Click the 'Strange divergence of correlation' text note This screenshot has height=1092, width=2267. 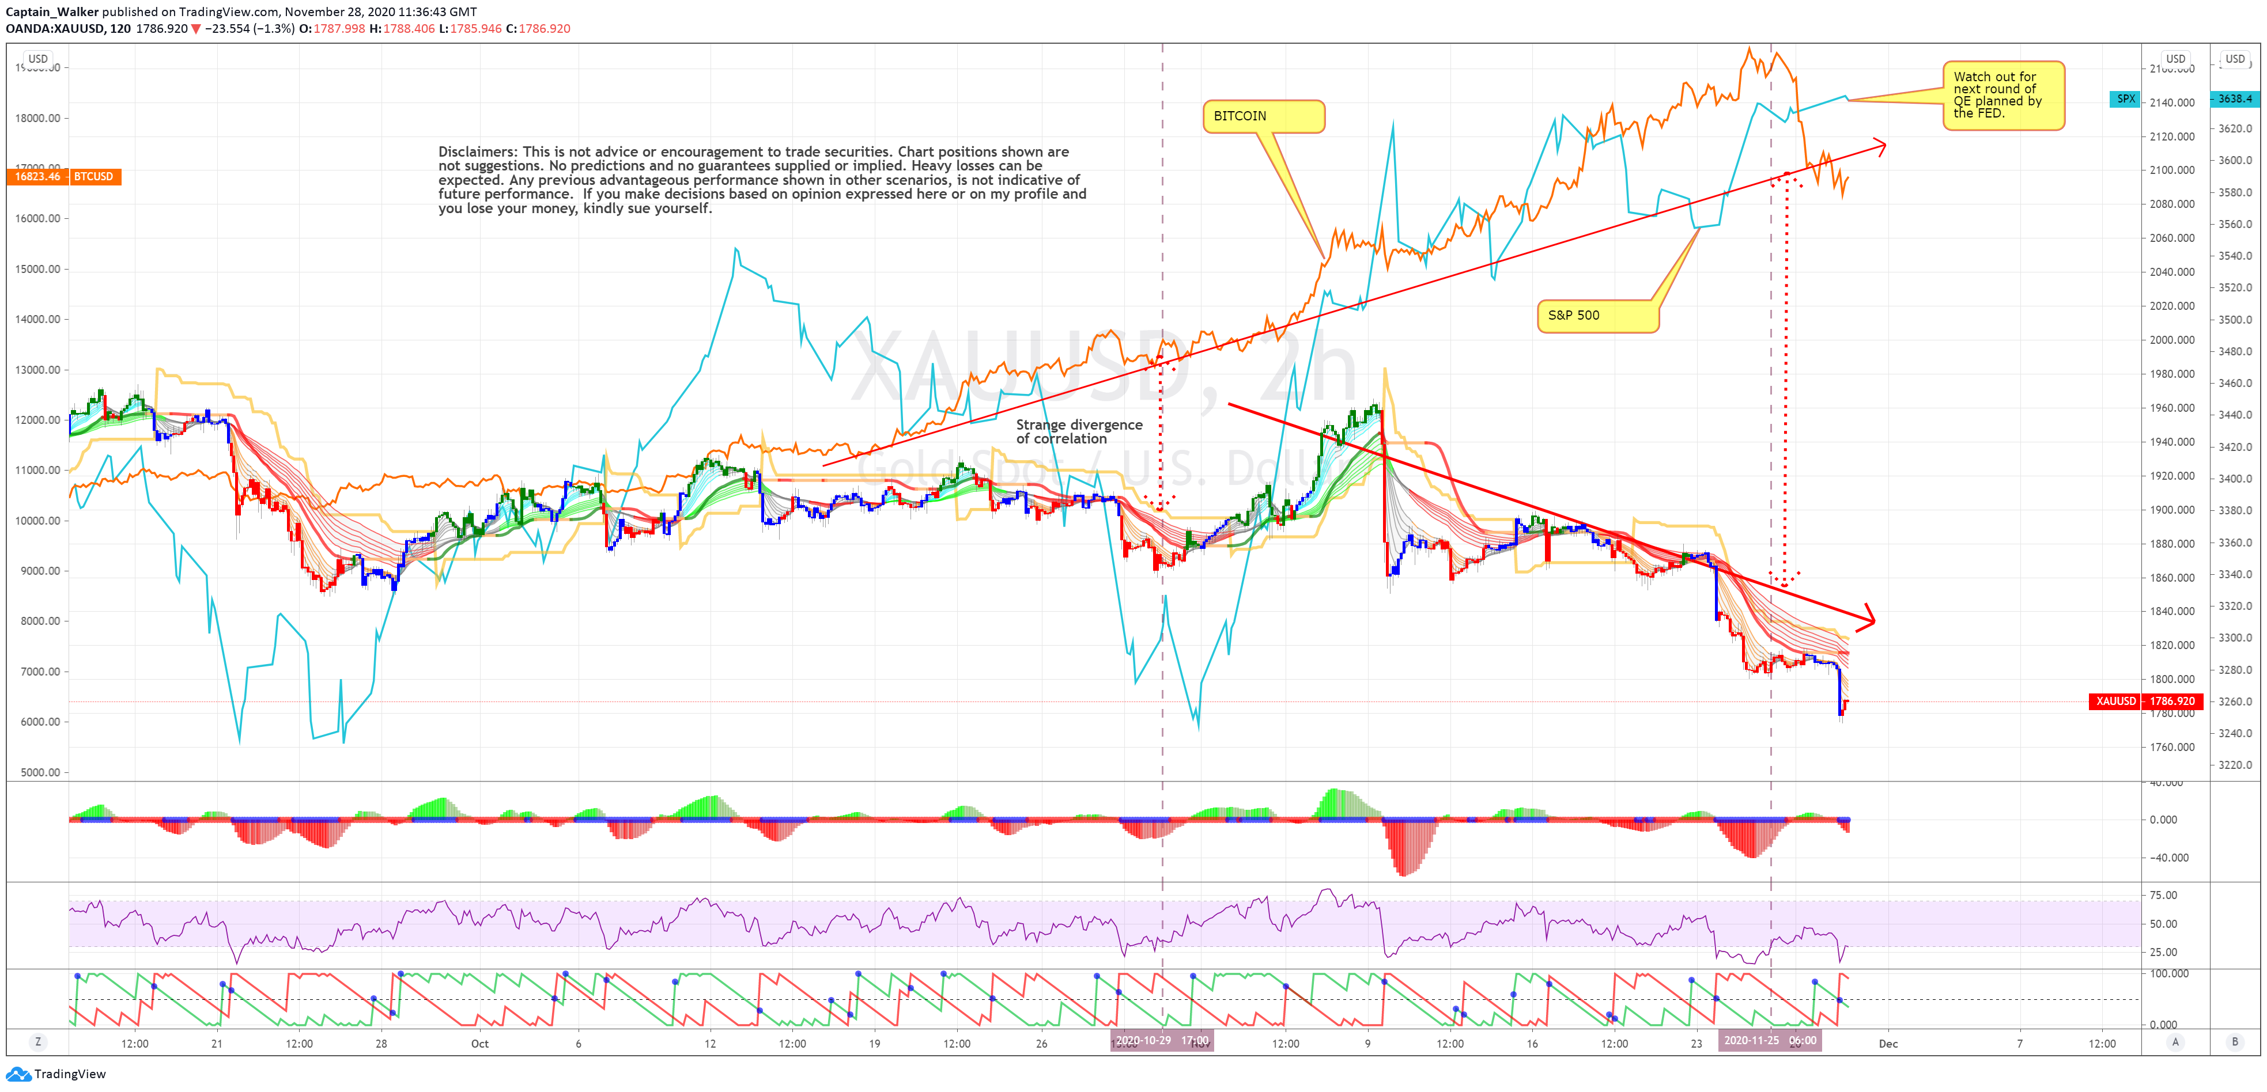pyautogui.click(x=1079, y=432)
